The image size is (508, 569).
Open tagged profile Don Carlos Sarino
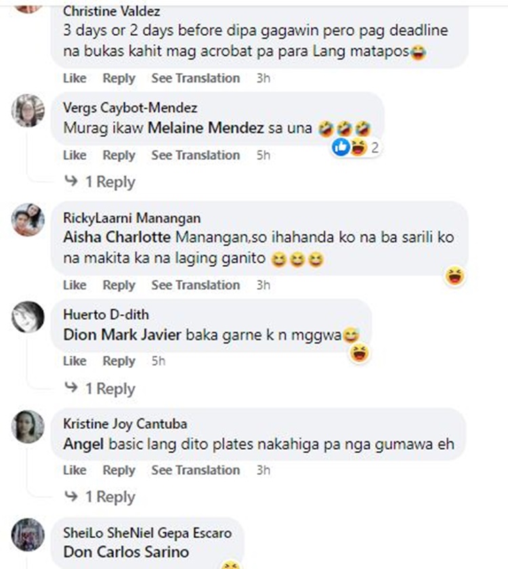point(126,552)
